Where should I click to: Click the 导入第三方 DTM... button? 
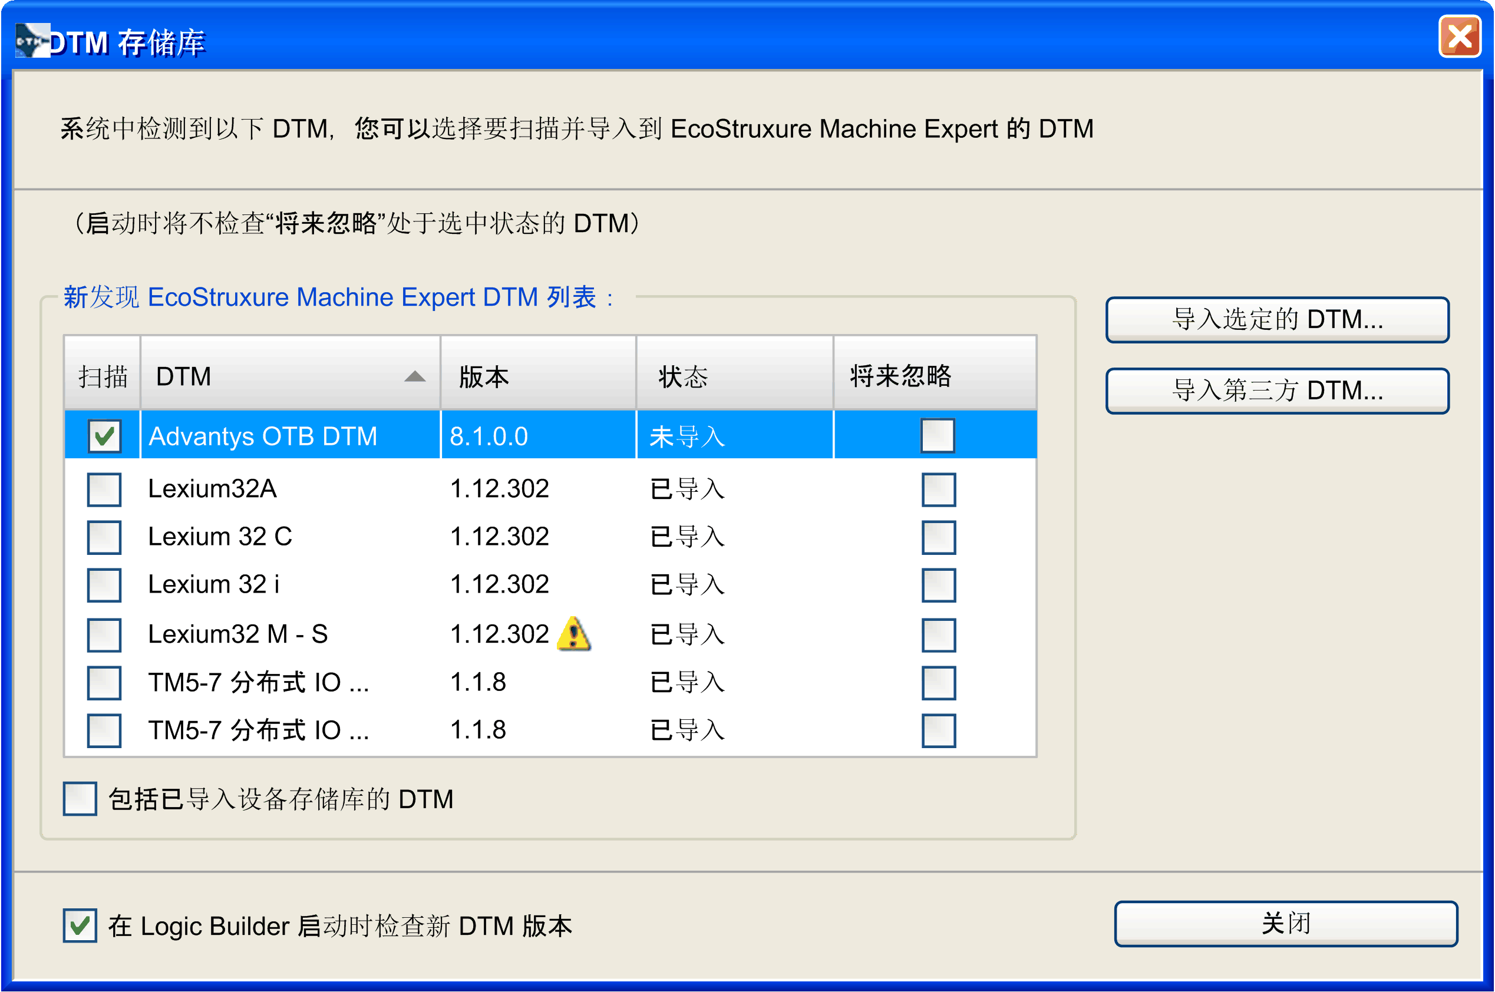pyautogui.click(x=1278, y=391)
